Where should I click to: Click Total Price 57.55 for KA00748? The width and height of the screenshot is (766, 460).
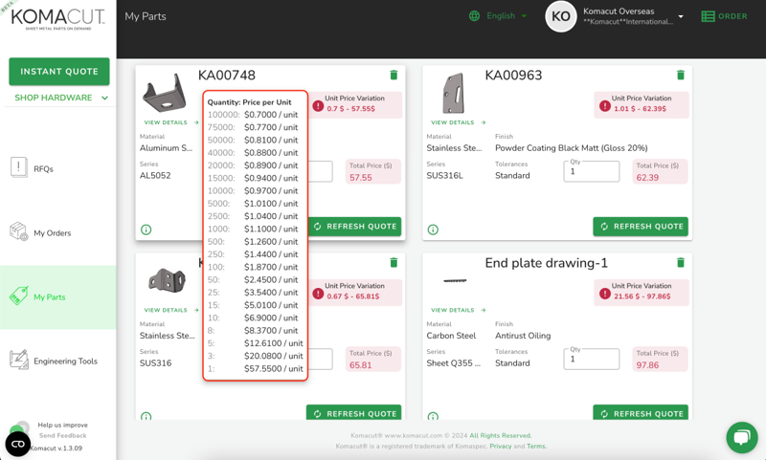[x=372, y=172]
